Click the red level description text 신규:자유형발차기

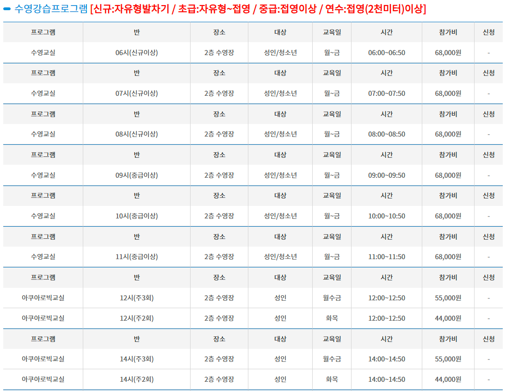pos(131,9)
